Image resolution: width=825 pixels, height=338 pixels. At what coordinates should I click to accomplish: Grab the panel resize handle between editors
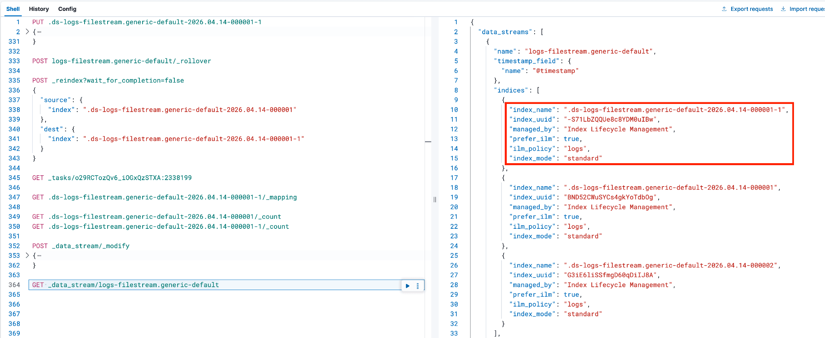click(x=435, y=199)
